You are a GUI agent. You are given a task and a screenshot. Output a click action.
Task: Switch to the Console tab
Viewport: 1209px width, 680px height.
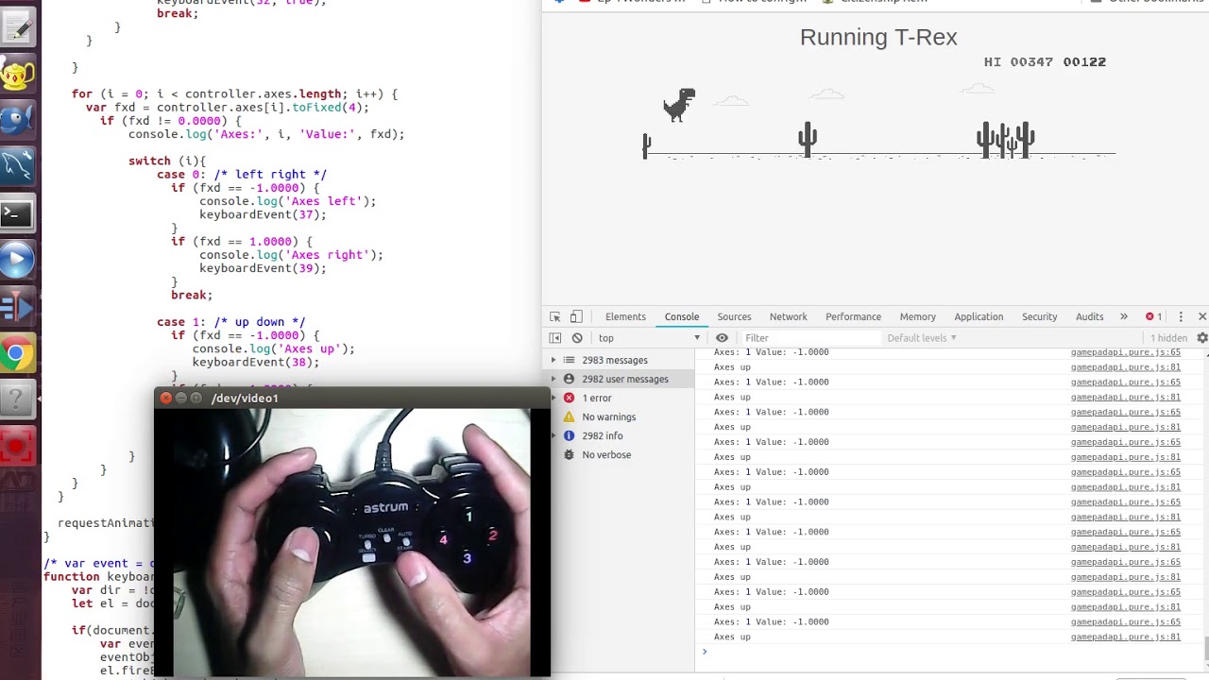[x=681, y=316]
